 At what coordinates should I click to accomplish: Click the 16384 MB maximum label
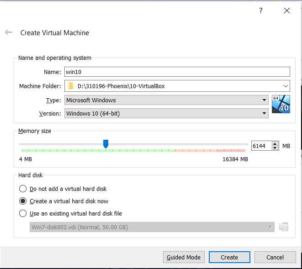point(235,159)
